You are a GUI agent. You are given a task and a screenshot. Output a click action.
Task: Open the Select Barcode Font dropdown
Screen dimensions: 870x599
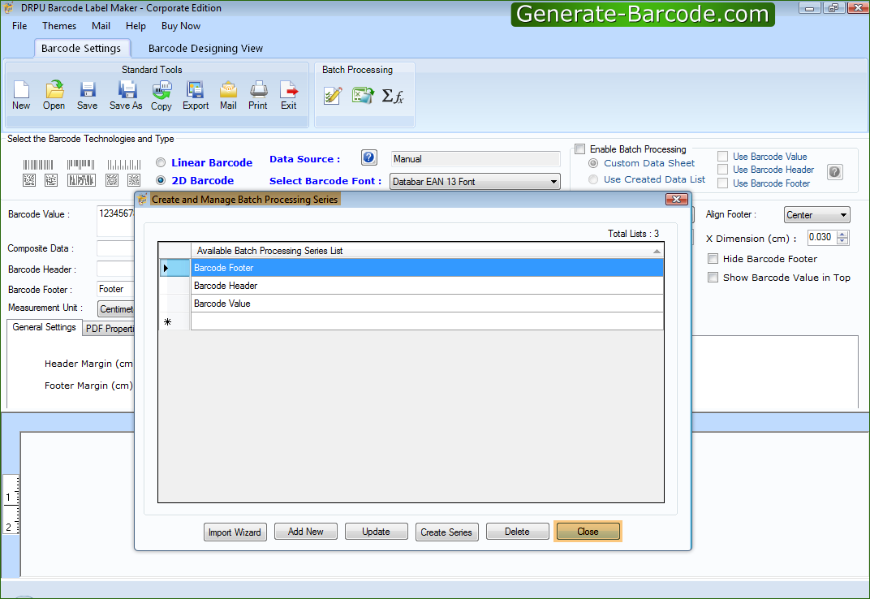(553, 181)
